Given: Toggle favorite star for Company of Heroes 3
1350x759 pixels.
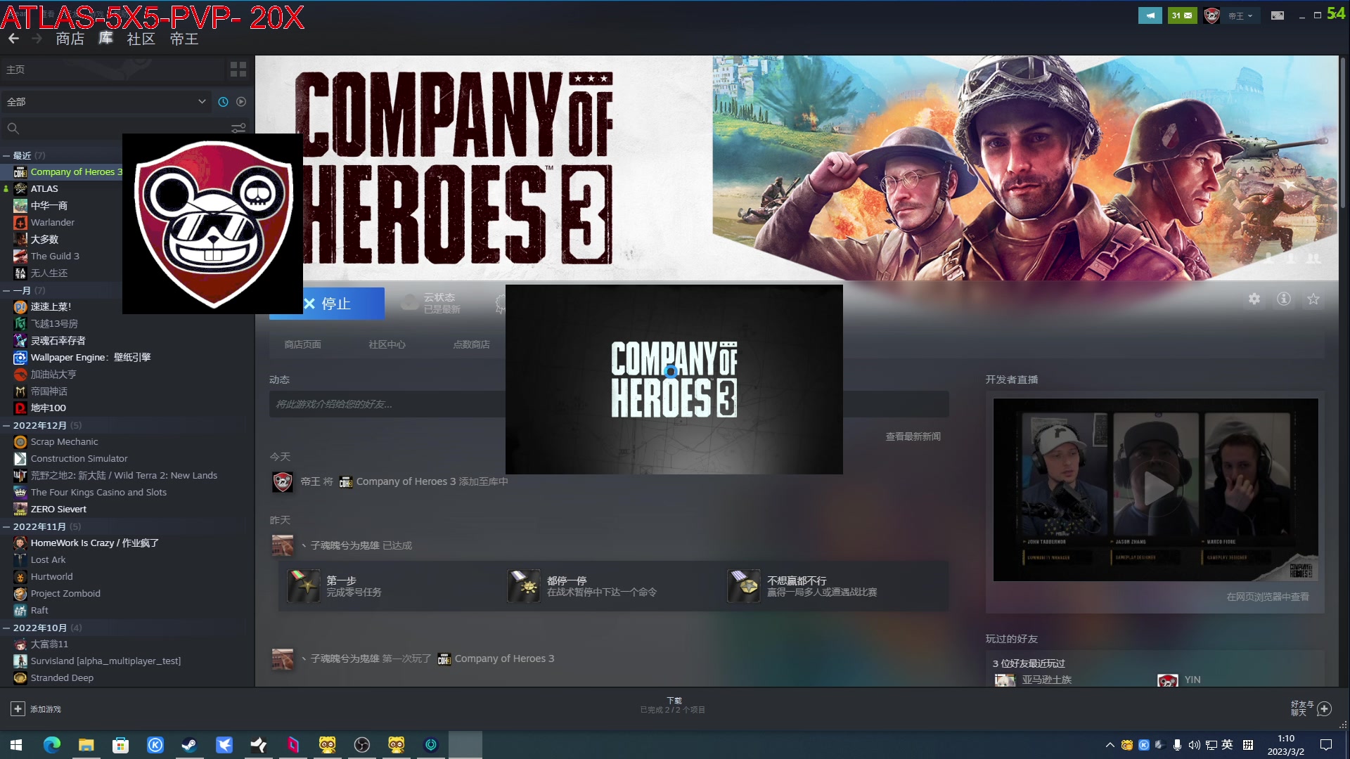Looking at the screenshot, I should 1313,299.
